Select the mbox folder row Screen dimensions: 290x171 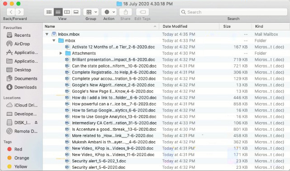coord(166,40)
